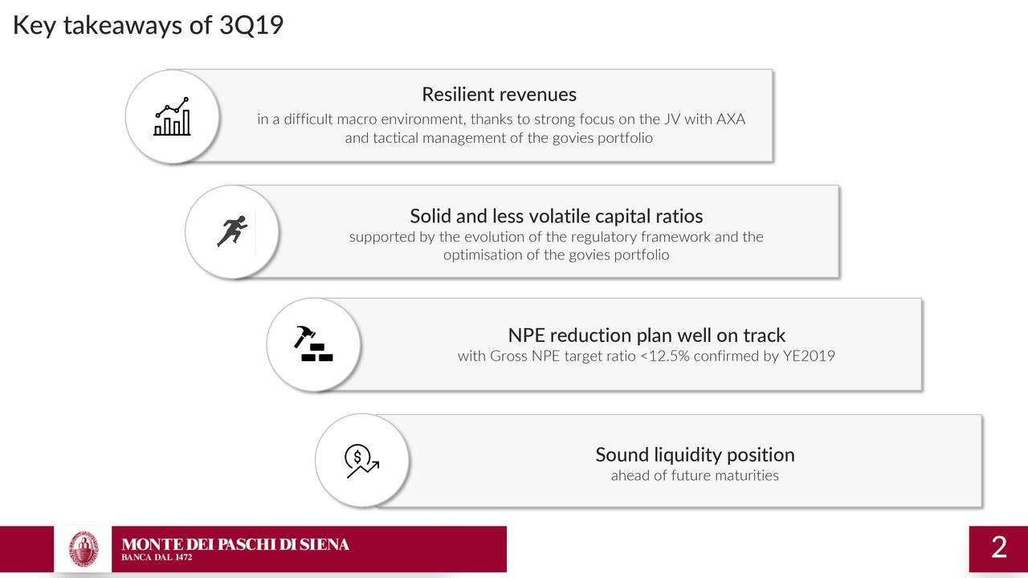Select the running man icon
This screenshot has width=1028, height=578.
pyautogui.click(x=232, y=232)
